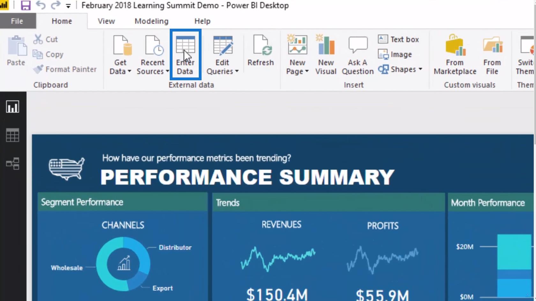The width and height of the screenshot is (536, 301).
Task: Expand the New Page dropdown arrow
Action: click(307, 71)
